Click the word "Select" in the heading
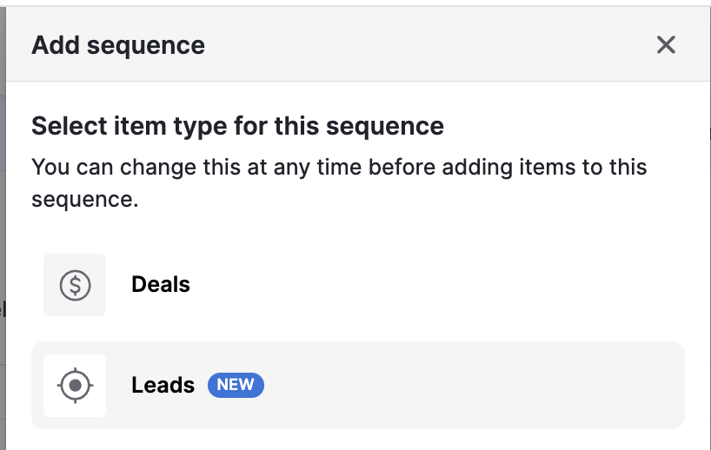The height and width of the screenshot is (450, 711). 64,126
